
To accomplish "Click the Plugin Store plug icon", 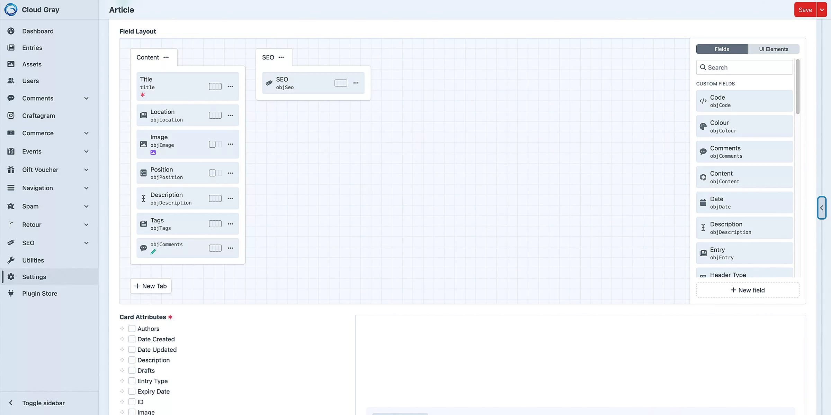I will (x=11, y=293).
